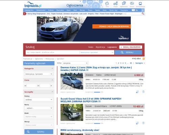Go to page 2 of results
The height and width of the screenshot is (135, 169).
click(x=118, y=63)
